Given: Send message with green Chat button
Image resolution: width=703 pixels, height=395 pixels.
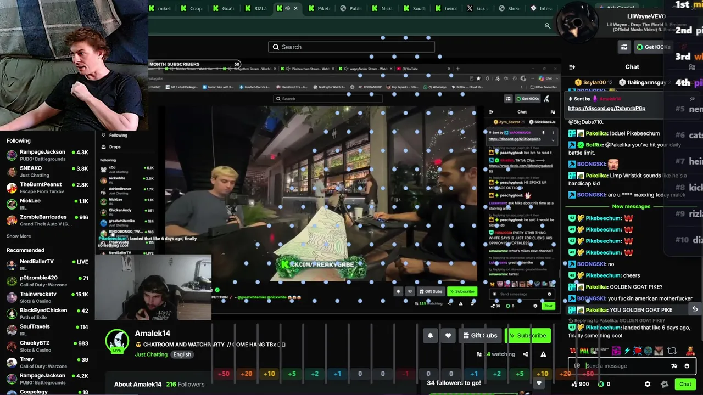Looking at the screenshot, I should click(x=685, y=384).
